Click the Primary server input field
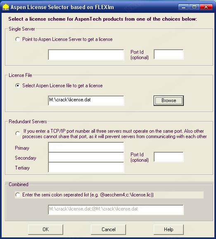Image resolution: width=216 pixels, height=239 pixels. pyautogui.click(x=86, y=147)
